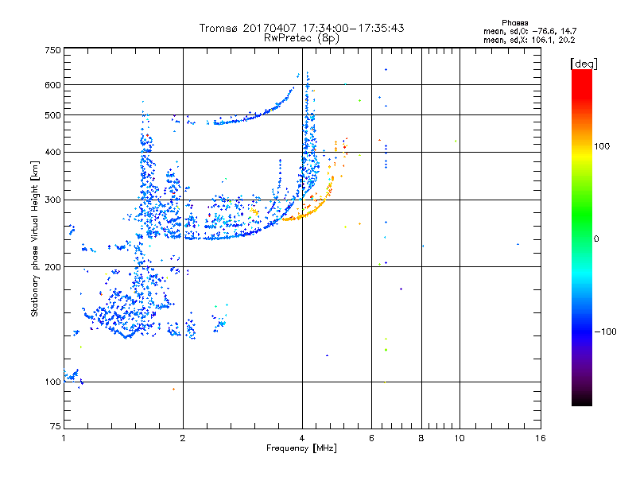Click the '2' frequency tick label
The image size is (636, 477).
point(183,438)
